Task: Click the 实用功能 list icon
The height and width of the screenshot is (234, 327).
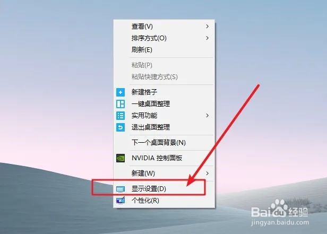Action: click(x=121, y=116)
